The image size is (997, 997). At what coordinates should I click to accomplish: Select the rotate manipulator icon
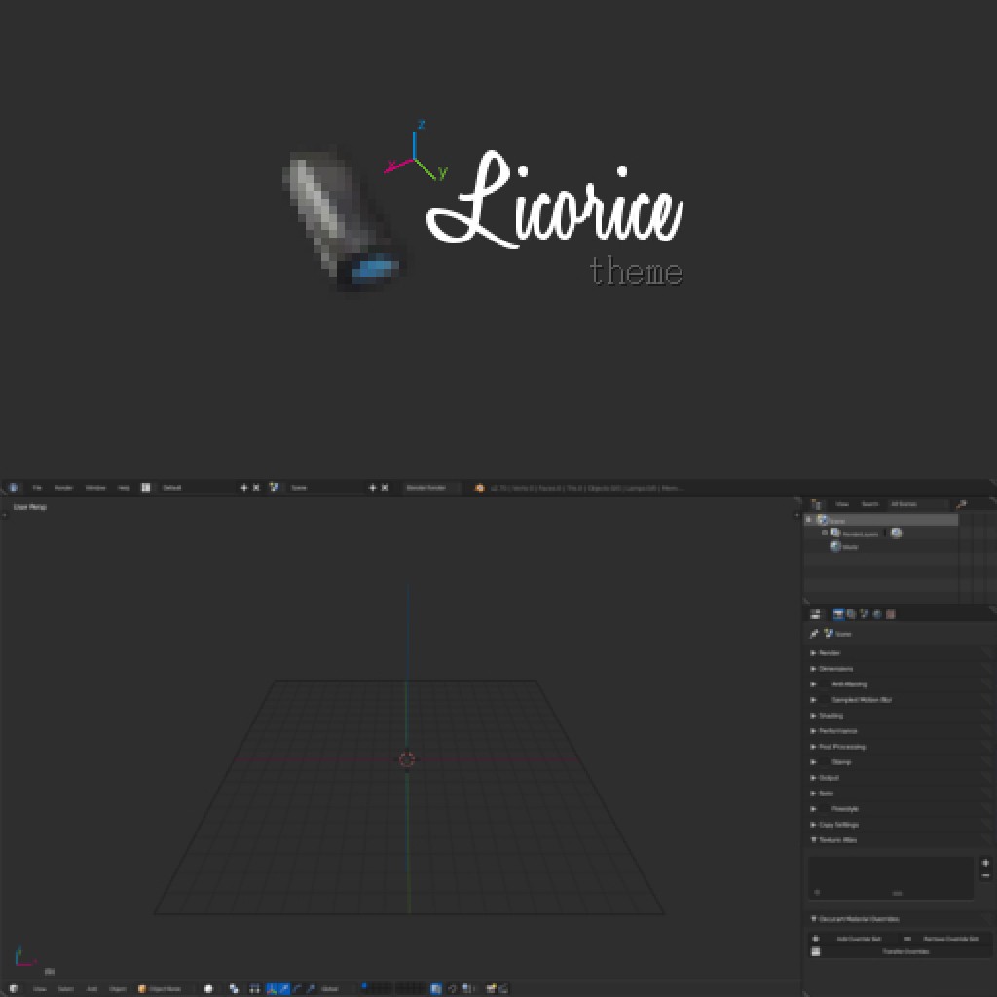point(297,989)
